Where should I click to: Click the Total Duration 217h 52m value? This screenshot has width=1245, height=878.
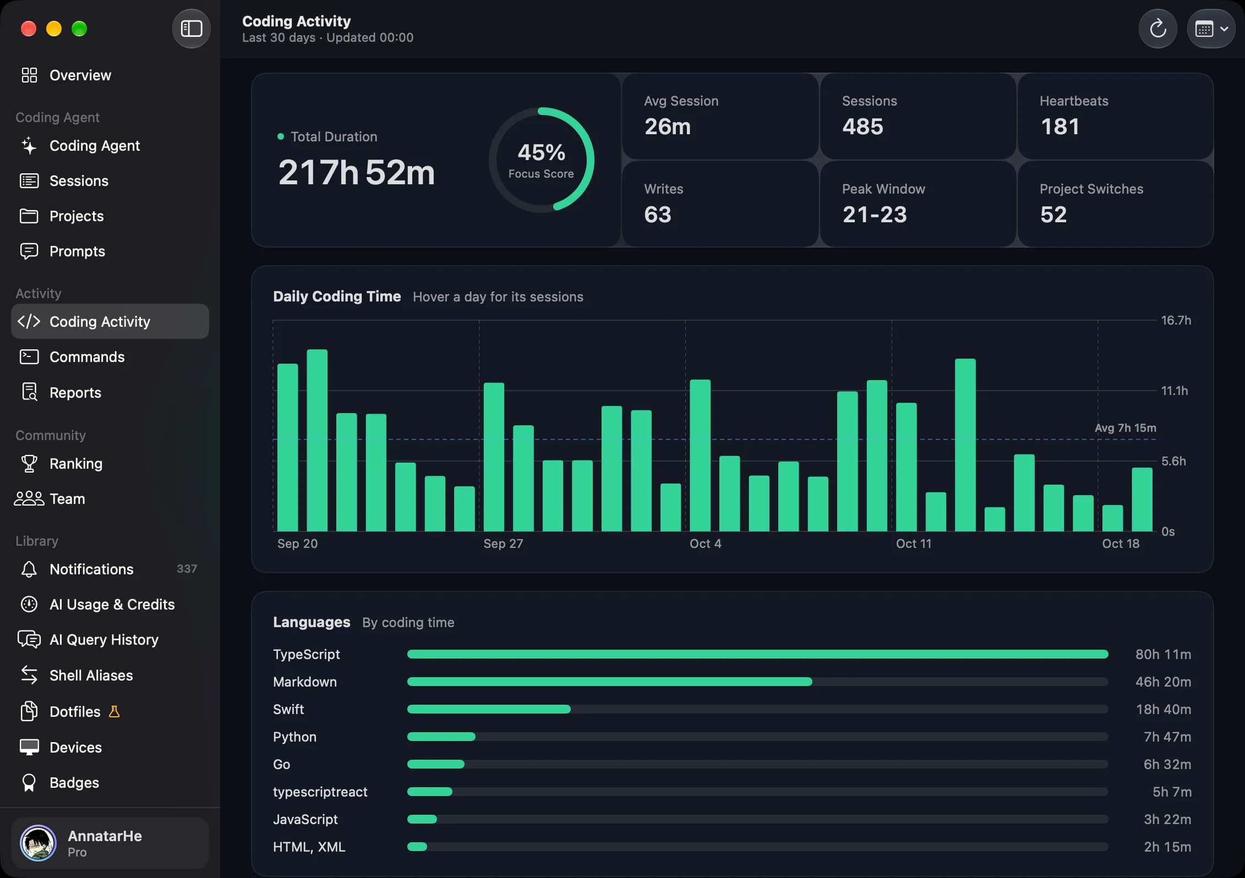click(356, 173)
